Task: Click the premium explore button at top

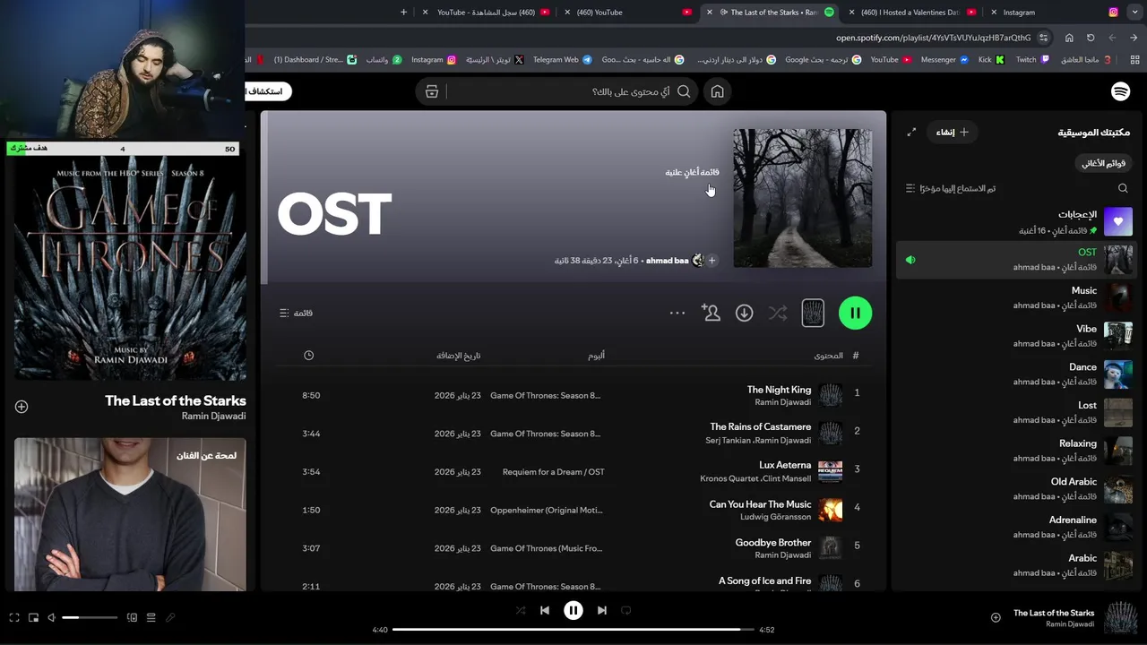Action: (x=270, y=91)
